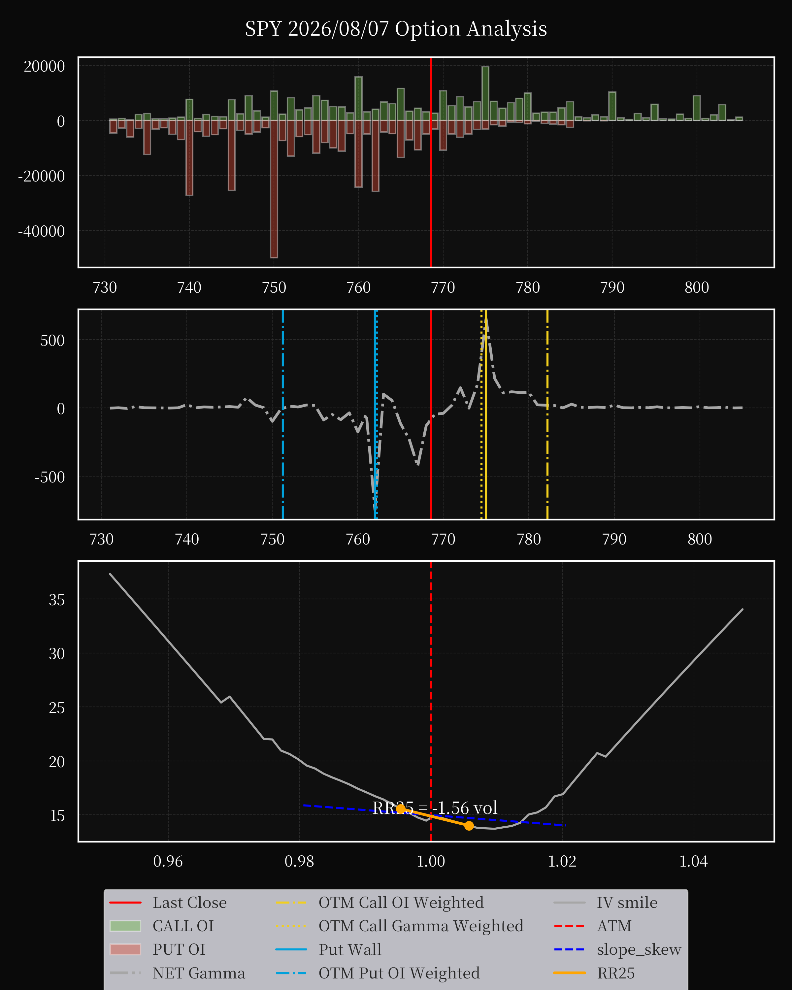Click the tallest call OI bar at 775
792x990 pixels.
coord(485,94)
